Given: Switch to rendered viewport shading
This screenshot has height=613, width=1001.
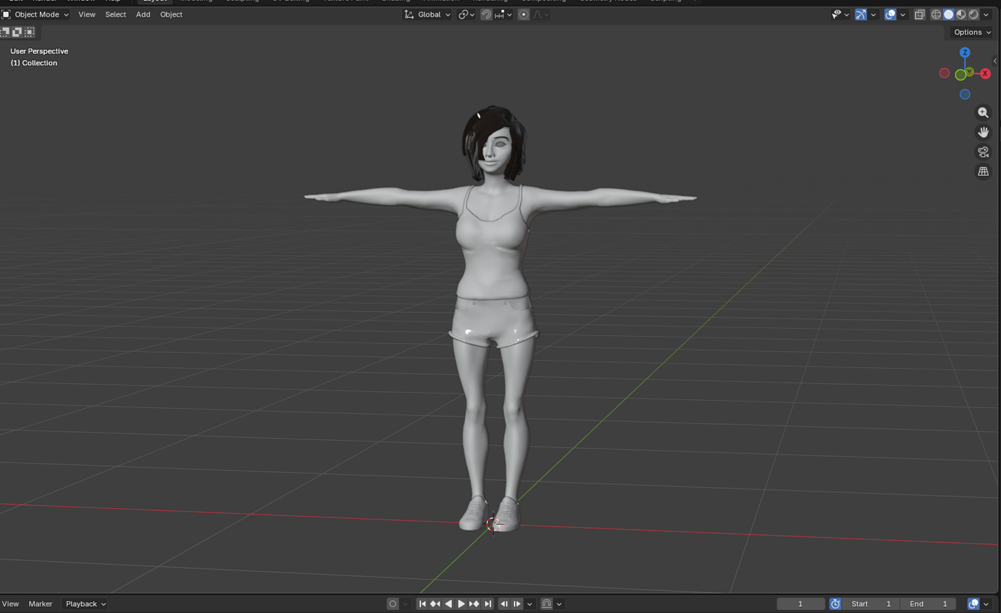Looking at the screenshot, I should pyautogui.click(x=974, y=15).
